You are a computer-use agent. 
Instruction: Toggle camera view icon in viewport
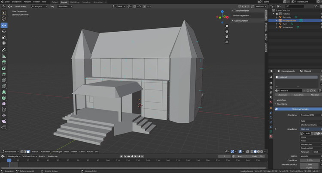click(227, 36)
